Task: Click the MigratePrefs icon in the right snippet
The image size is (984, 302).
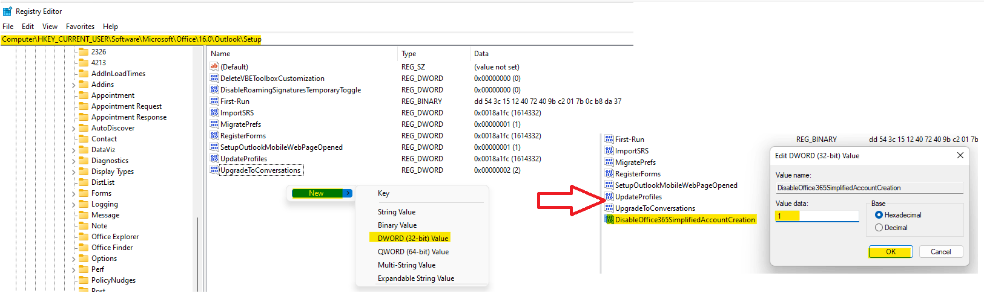Action: click(609, 162)
